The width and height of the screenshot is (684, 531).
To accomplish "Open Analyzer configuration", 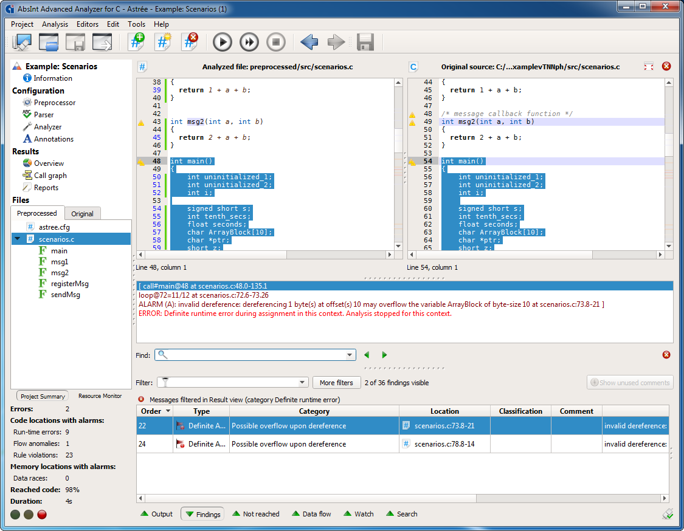I will [47, 127].
